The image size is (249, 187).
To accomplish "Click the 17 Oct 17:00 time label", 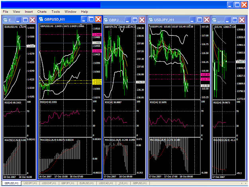I will tap(171, 177).
